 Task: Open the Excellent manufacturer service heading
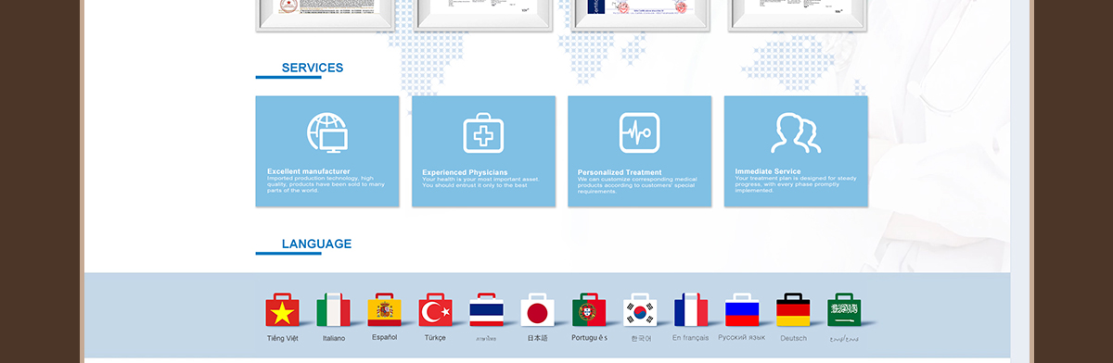(x=309, y=171)
